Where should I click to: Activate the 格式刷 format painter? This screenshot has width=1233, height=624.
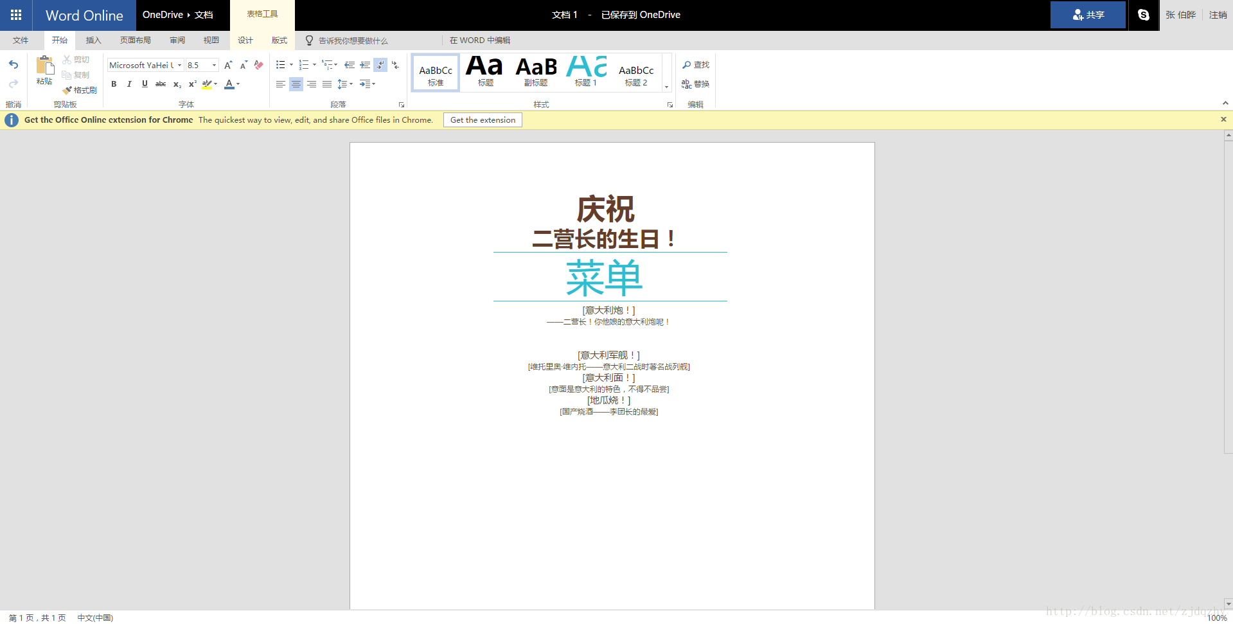pos(80,91)
